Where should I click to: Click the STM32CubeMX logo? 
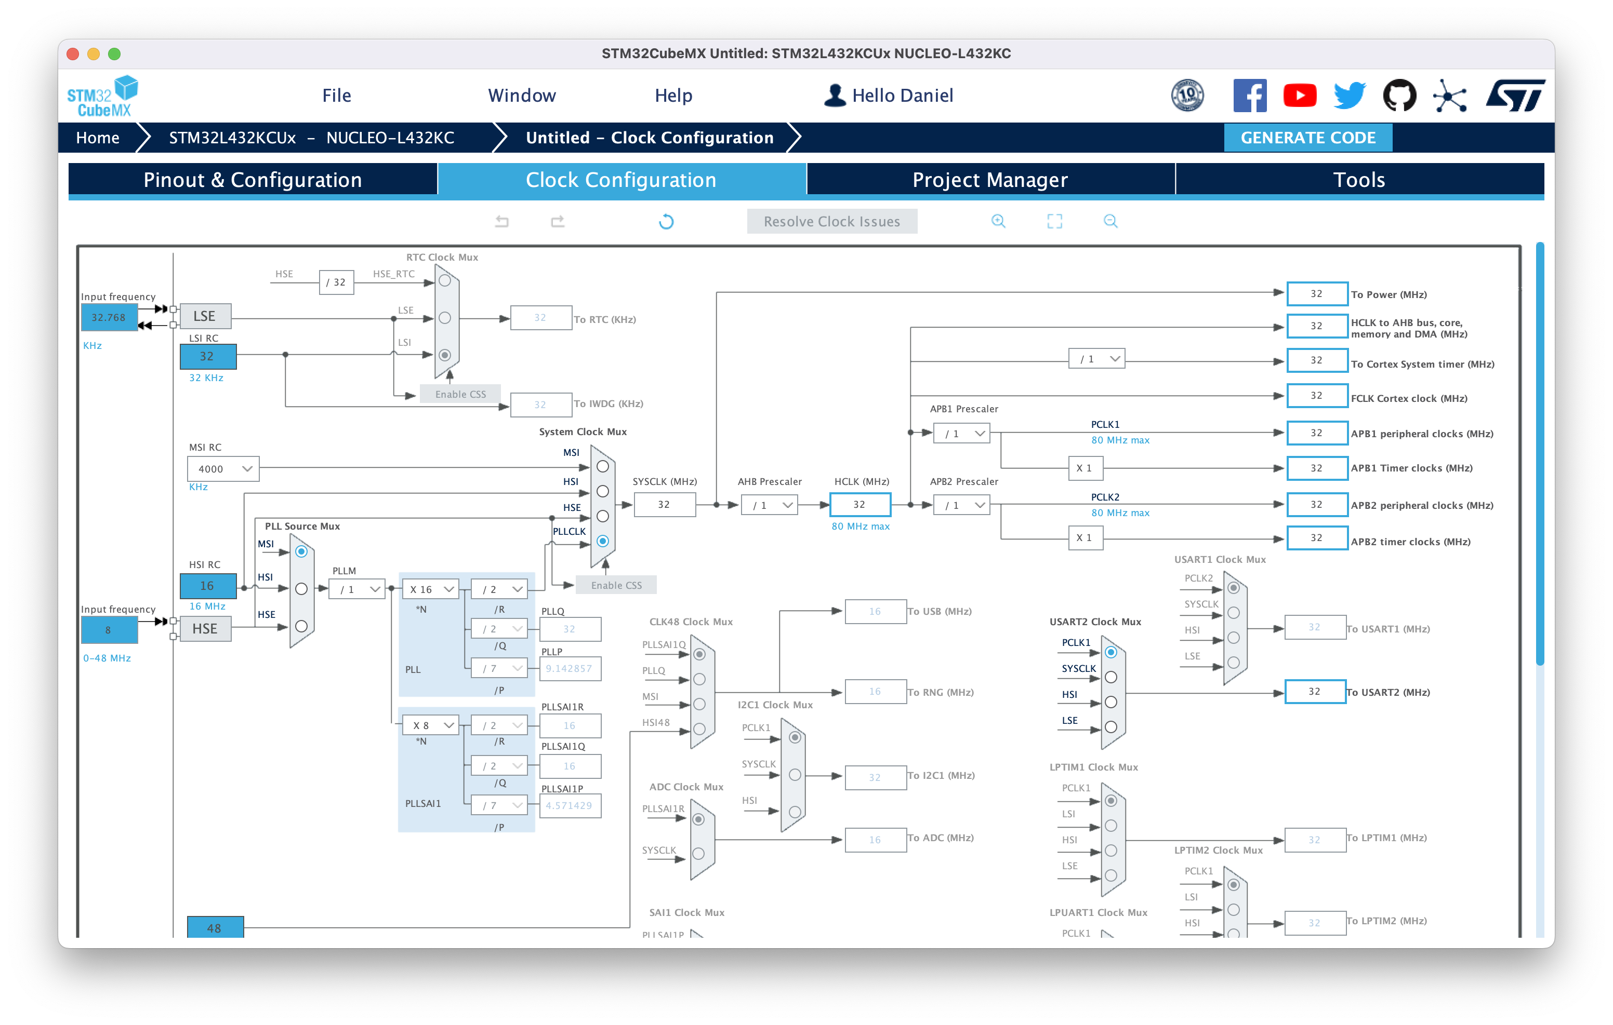pyautogui.click(x=102, y=96)
